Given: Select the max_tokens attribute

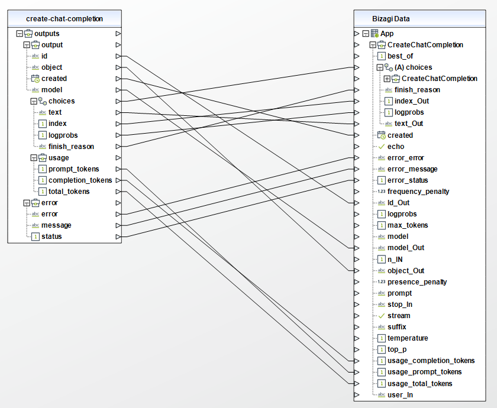Looking at the screenshot, I should 408,225.
